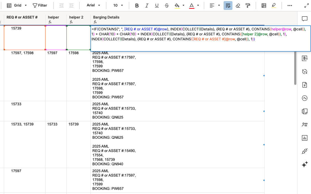Expand the alignment options arrow
This screenshot has width=311, height=194.
219,5
